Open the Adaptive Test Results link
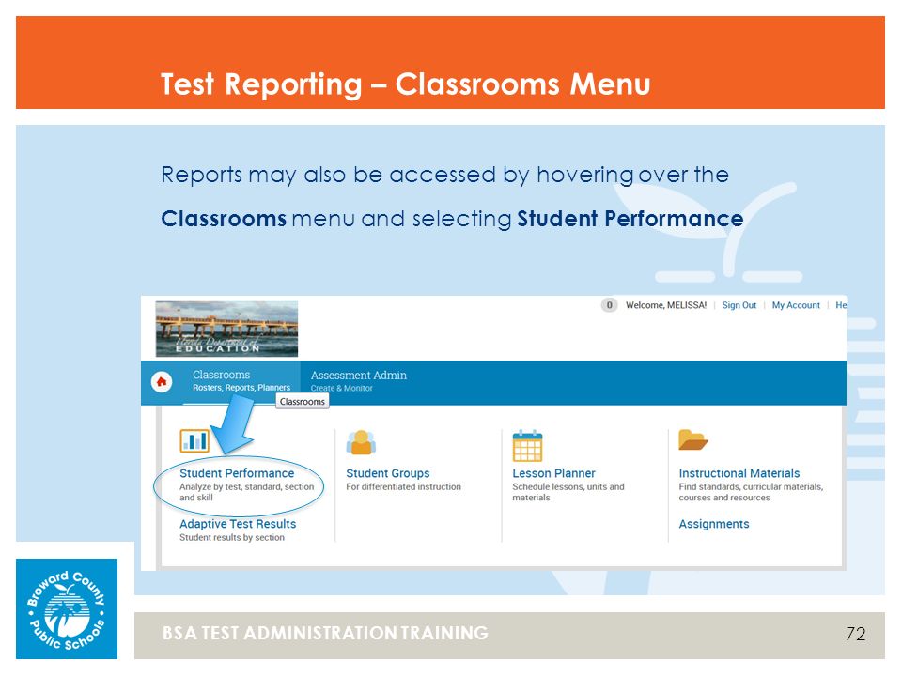The image size is (902, 676). 238,524
